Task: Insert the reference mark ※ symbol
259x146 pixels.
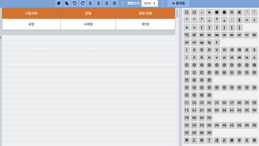Action: tap(209, 12)
